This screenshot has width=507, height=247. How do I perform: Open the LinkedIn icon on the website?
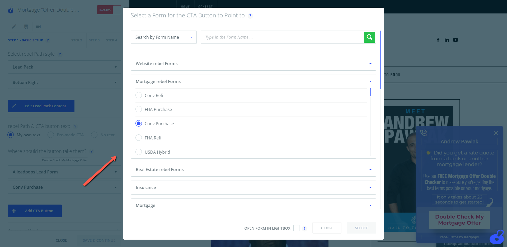447,40
